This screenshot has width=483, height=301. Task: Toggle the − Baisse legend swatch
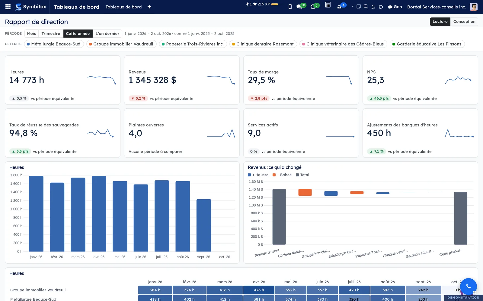click(x=274, y=175)
